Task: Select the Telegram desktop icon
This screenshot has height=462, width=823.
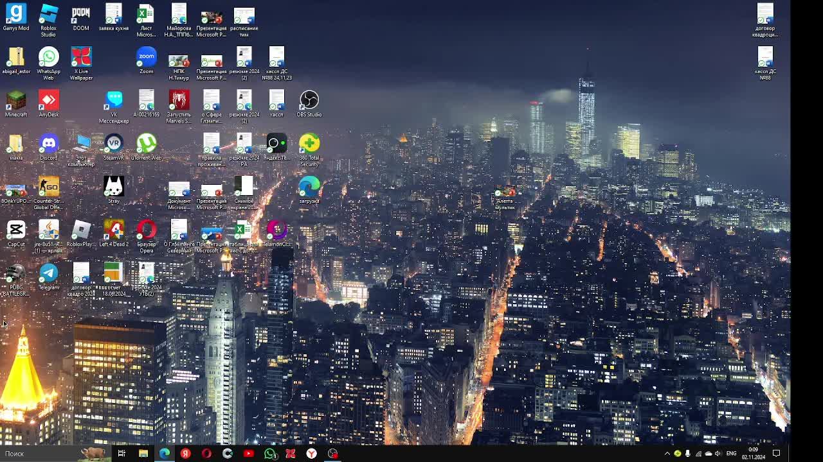Action: tap(48, 277)
